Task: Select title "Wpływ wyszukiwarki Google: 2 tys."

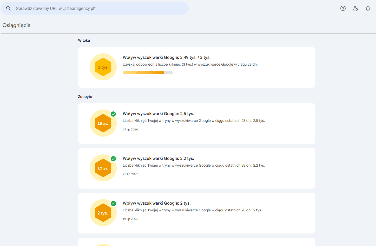Action: click(x=157, y=203)
